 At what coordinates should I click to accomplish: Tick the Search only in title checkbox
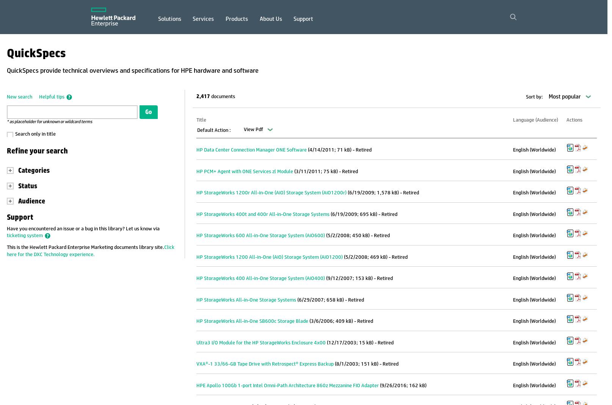(10, 134)
